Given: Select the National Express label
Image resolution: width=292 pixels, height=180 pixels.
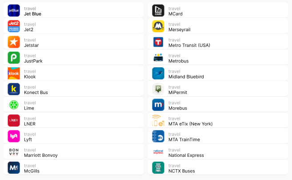Looking at the screenshot, I should coord(186,155).
